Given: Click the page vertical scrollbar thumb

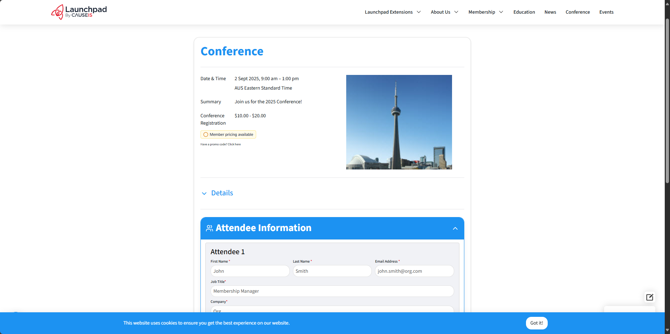Looking at the screenshot, I should tap(667, 101).
